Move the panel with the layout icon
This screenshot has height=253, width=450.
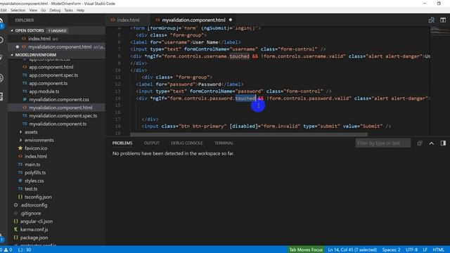[x=443, y=143]
